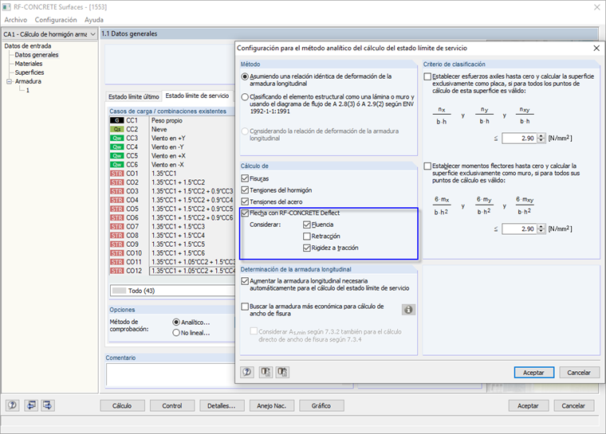Click the STR badge of CO1
The image size is (606, 434).
117,174
